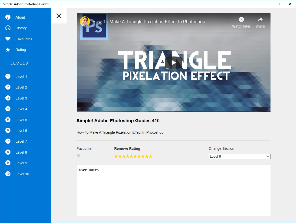Go to Level 2 label
This screenshot has width=296, height=223.
pos(21,87)
